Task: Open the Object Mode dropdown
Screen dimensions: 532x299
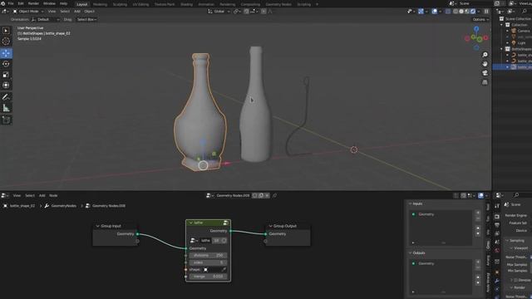Action: pyautogui.click(x=28, y=11)
